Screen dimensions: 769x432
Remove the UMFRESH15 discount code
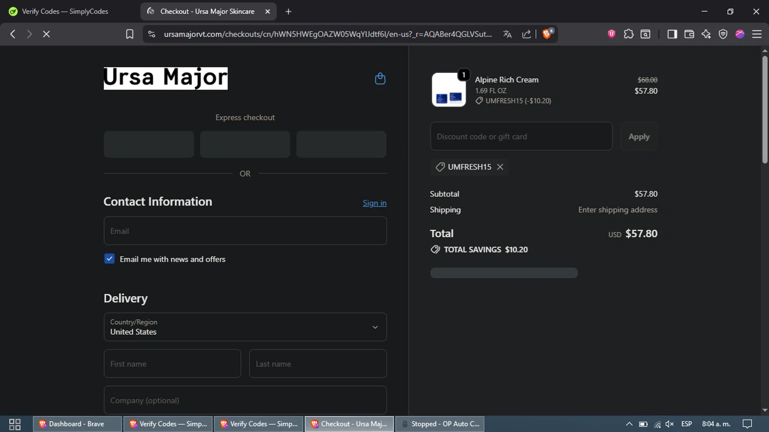click(500, 167)
